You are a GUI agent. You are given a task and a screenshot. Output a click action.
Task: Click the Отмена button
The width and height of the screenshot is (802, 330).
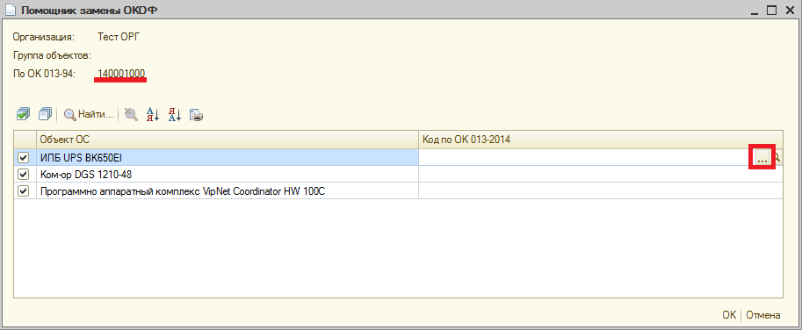click(763, 315)
